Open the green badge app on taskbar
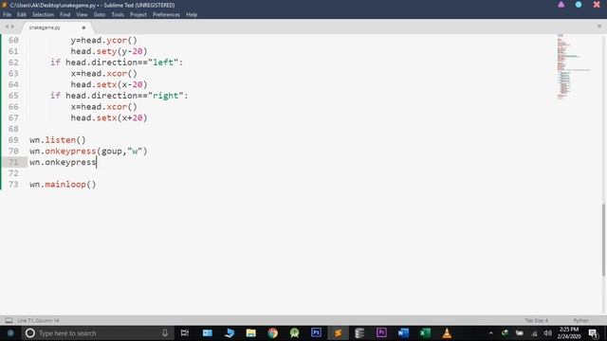The image size is (607, 341). [294, 332]
